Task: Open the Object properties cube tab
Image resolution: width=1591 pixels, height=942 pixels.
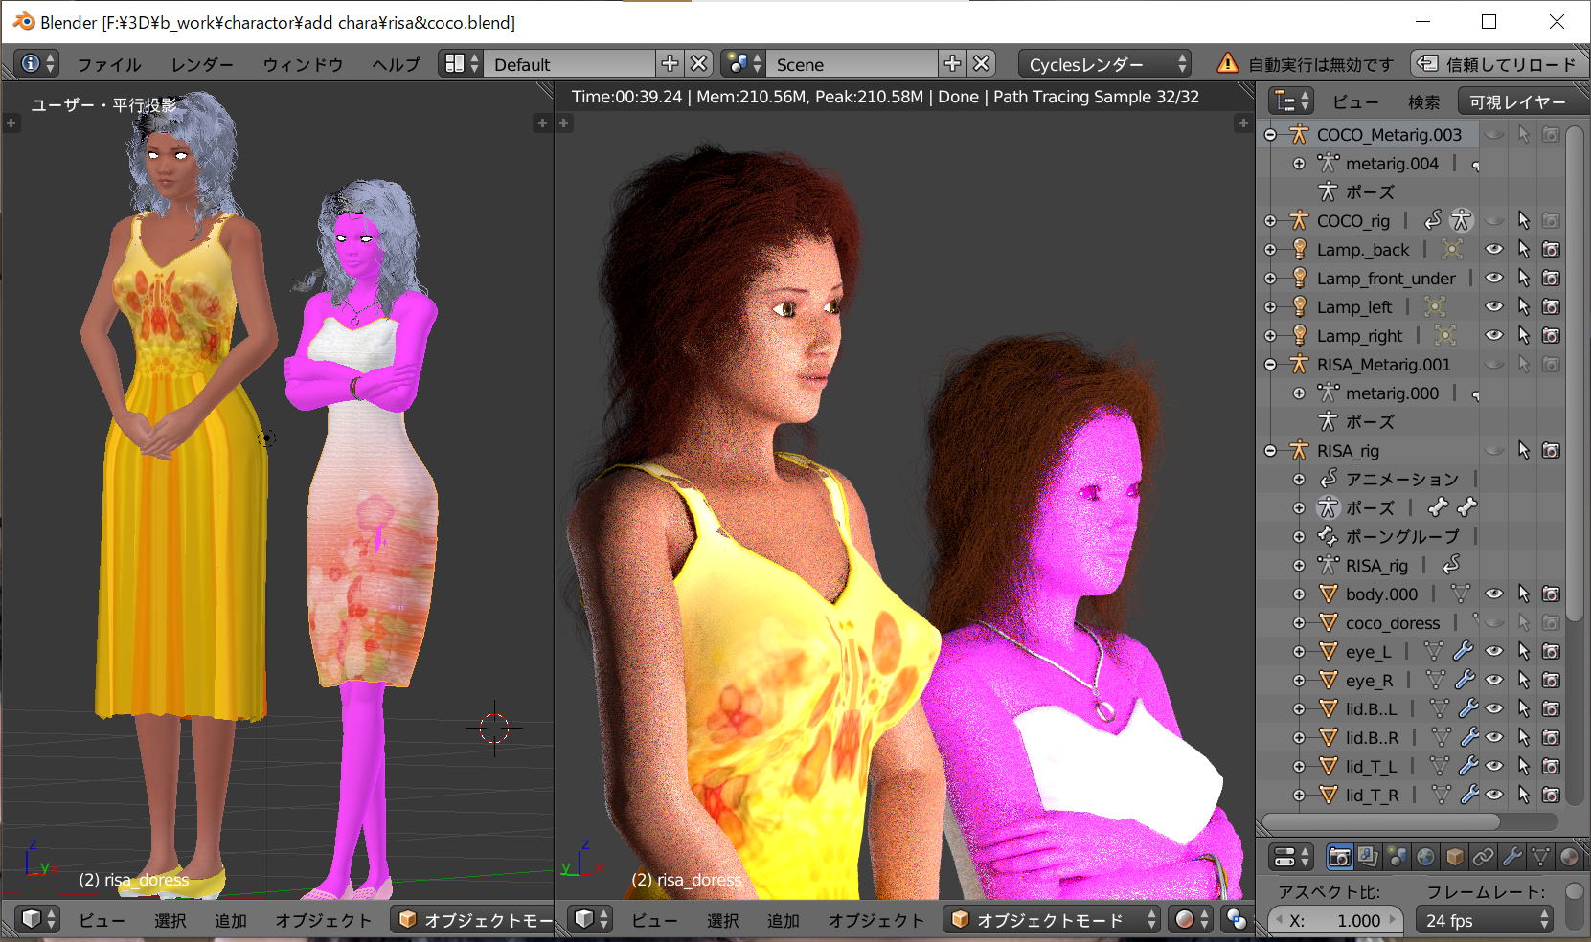Action: pos(1454,856)
